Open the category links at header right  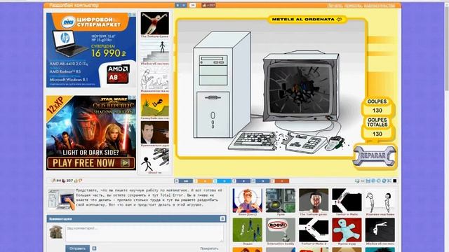361,6
